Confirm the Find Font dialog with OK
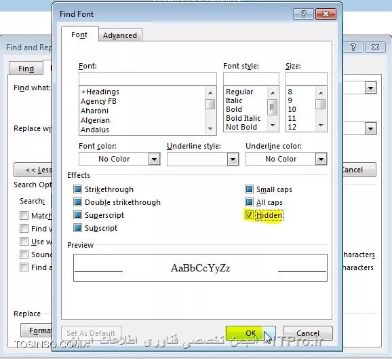Screen dimensions: 392x359 coord(251,333)
